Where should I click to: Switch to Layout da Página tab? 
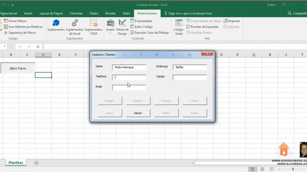pyautogui.click(x=51, y=13)
